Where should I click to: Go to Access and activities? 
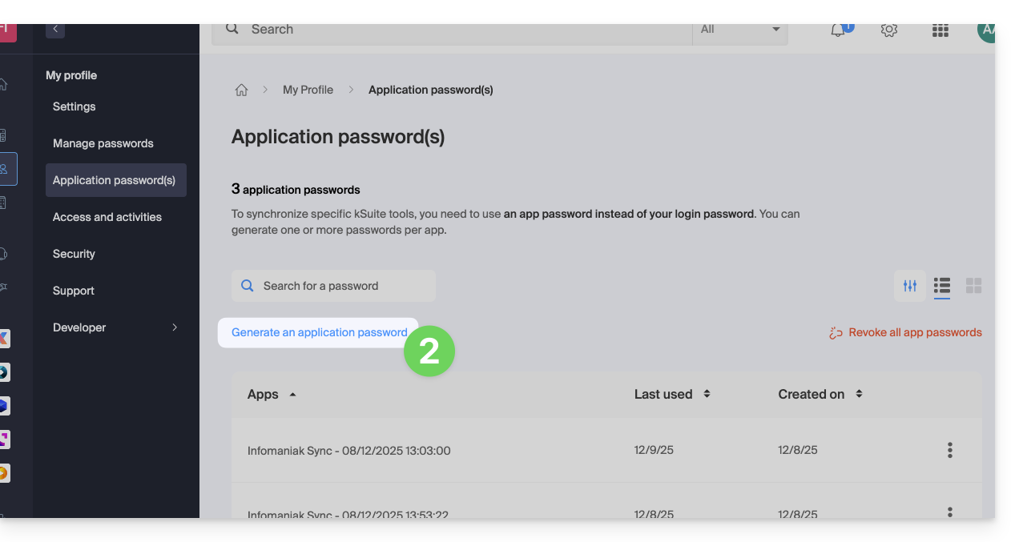coord(107,217)
